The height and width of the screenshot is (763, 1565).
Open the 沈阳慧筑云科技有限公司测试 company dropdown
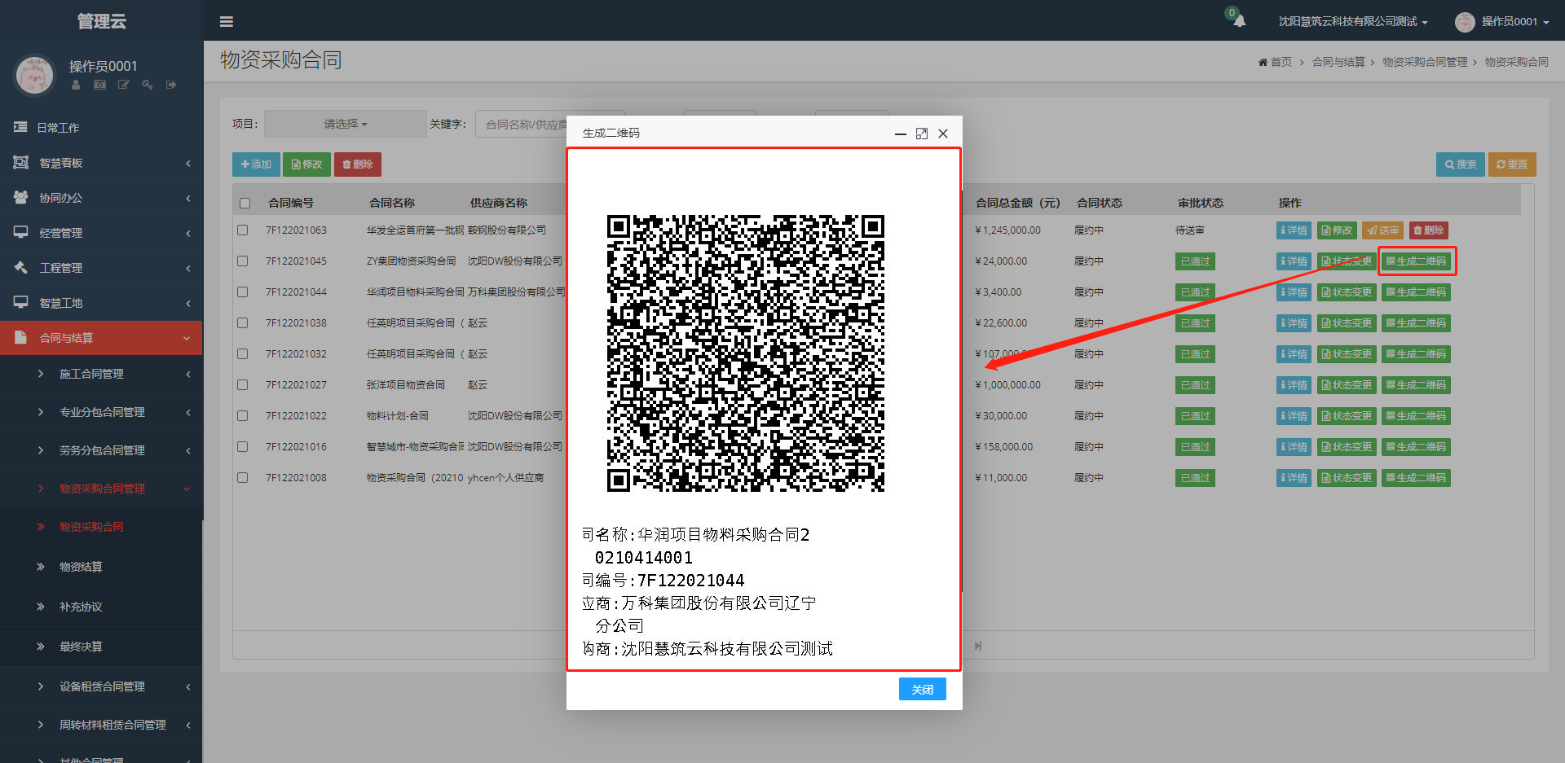tap(1352, 22)
